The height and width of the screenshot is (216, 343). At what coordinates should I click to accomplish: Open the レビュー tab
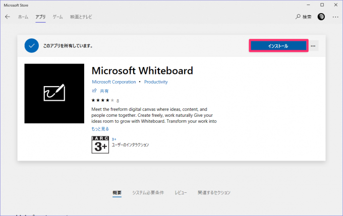point(181,193)
